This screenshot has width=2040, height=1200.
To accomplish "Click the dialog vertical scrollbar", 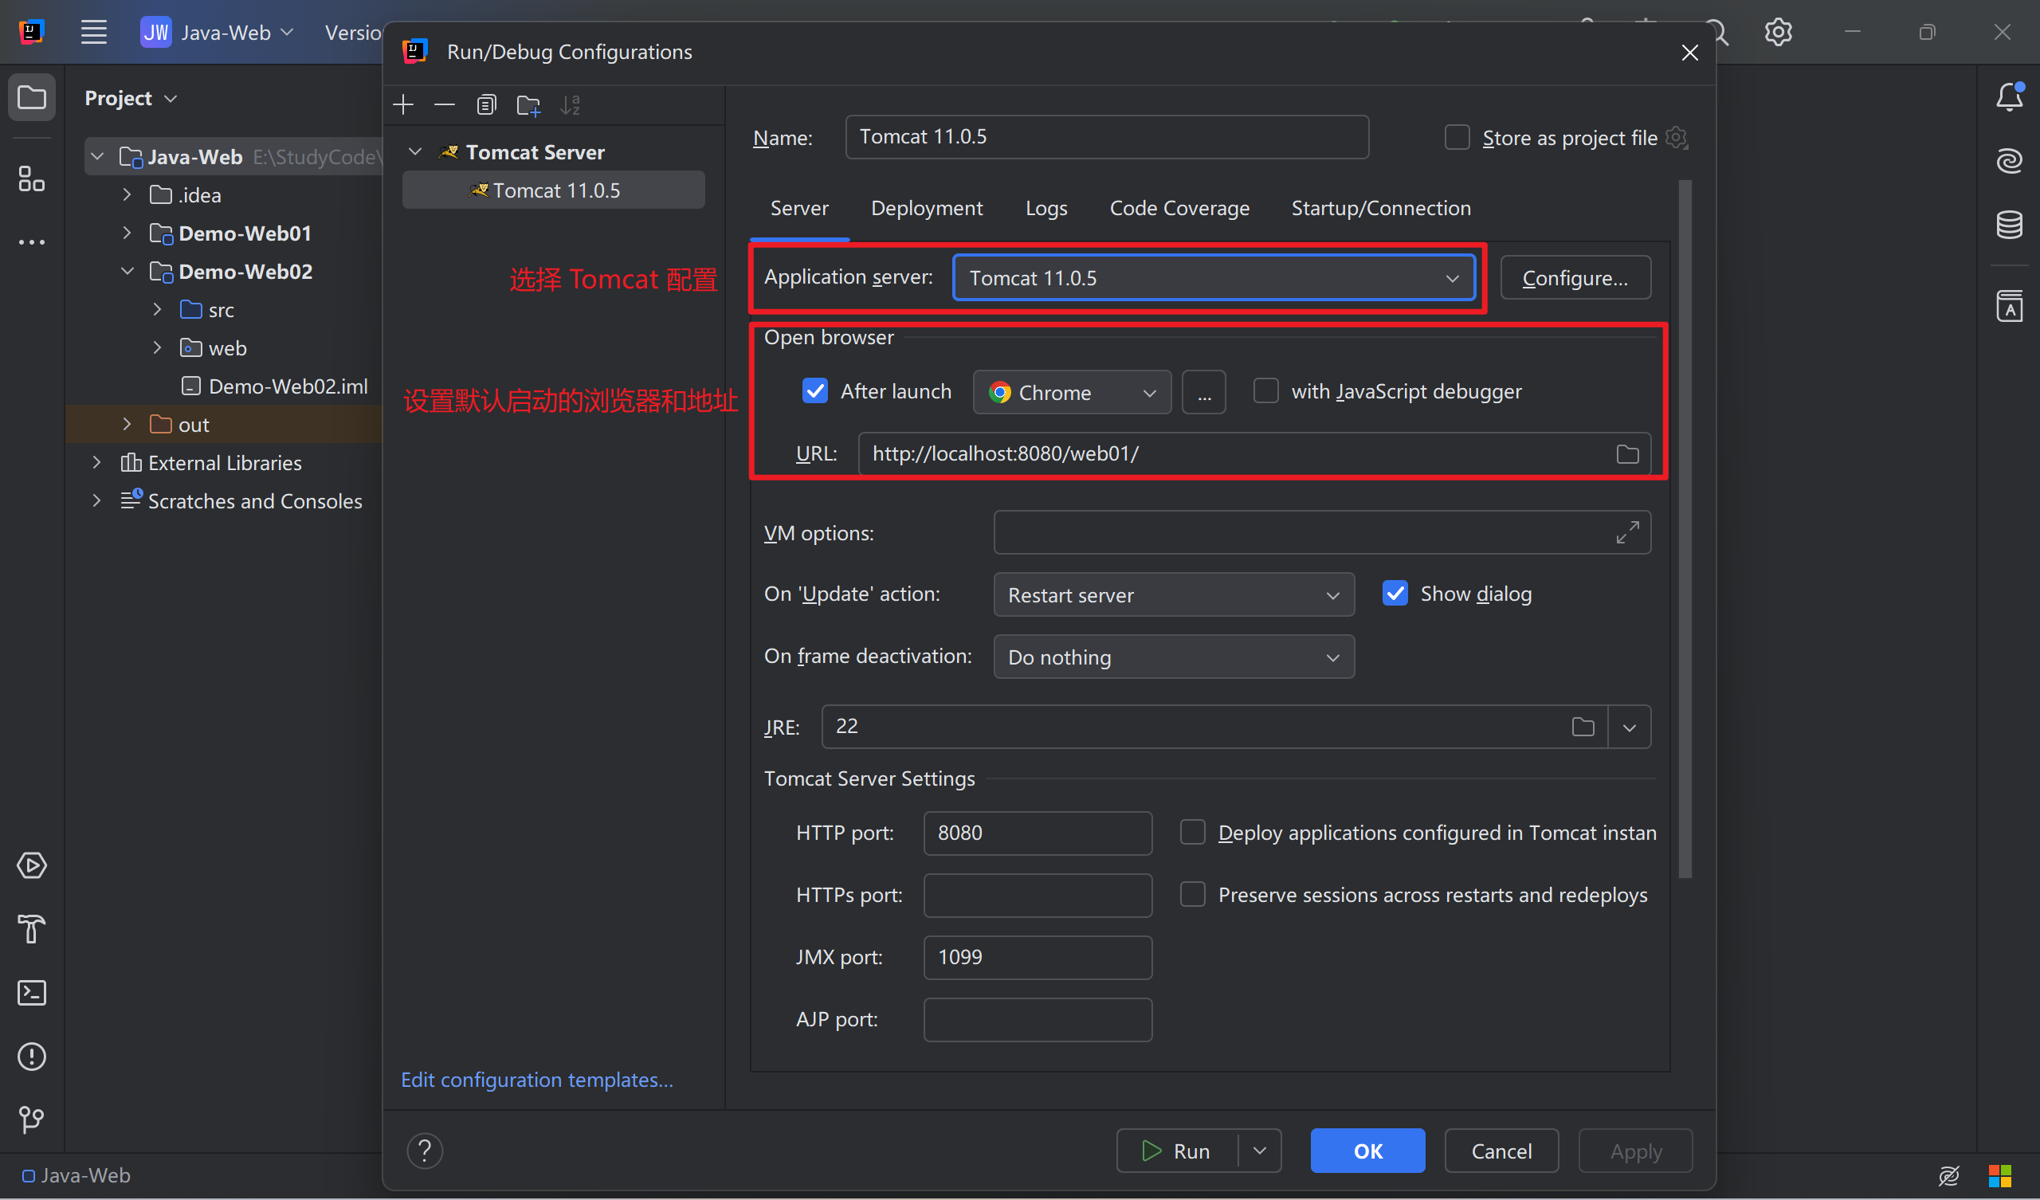I will pos(1685,528).
